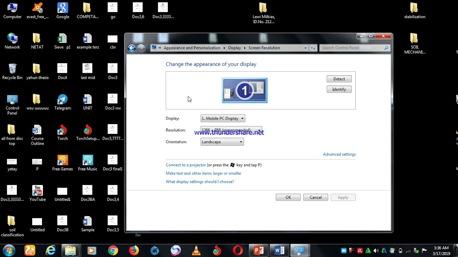Open Opera browser from the taskbar
Screen dimensions: 458x257
pyautogui.click(x=238, y=251)
